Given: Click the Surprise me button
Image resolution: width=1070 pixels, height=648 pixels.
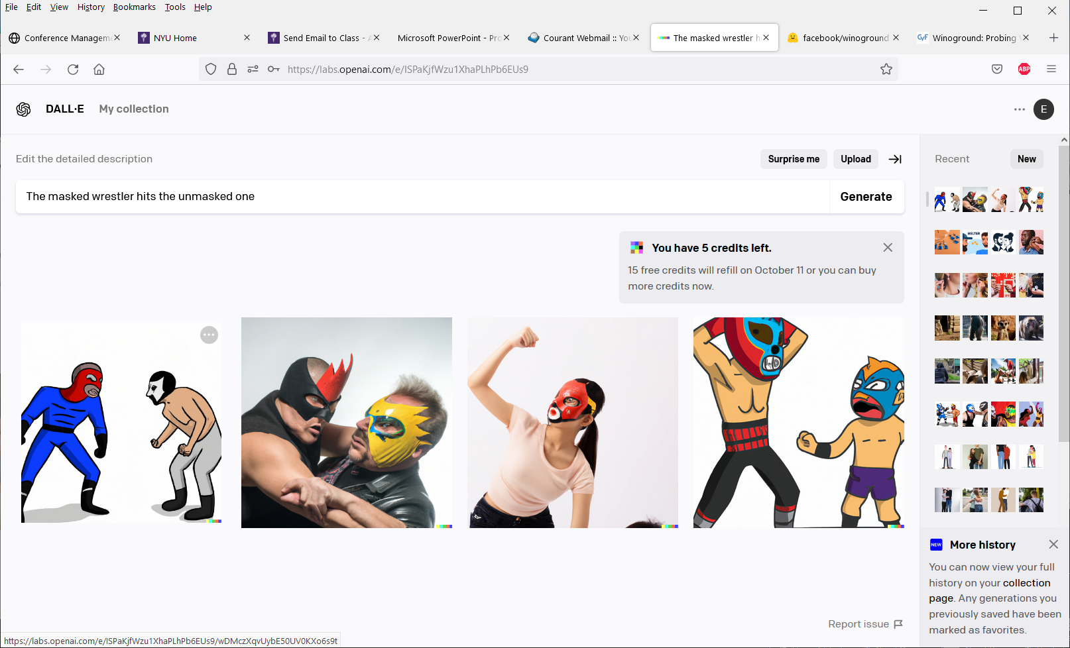Looking at the screenshot, I should (793, 159).
